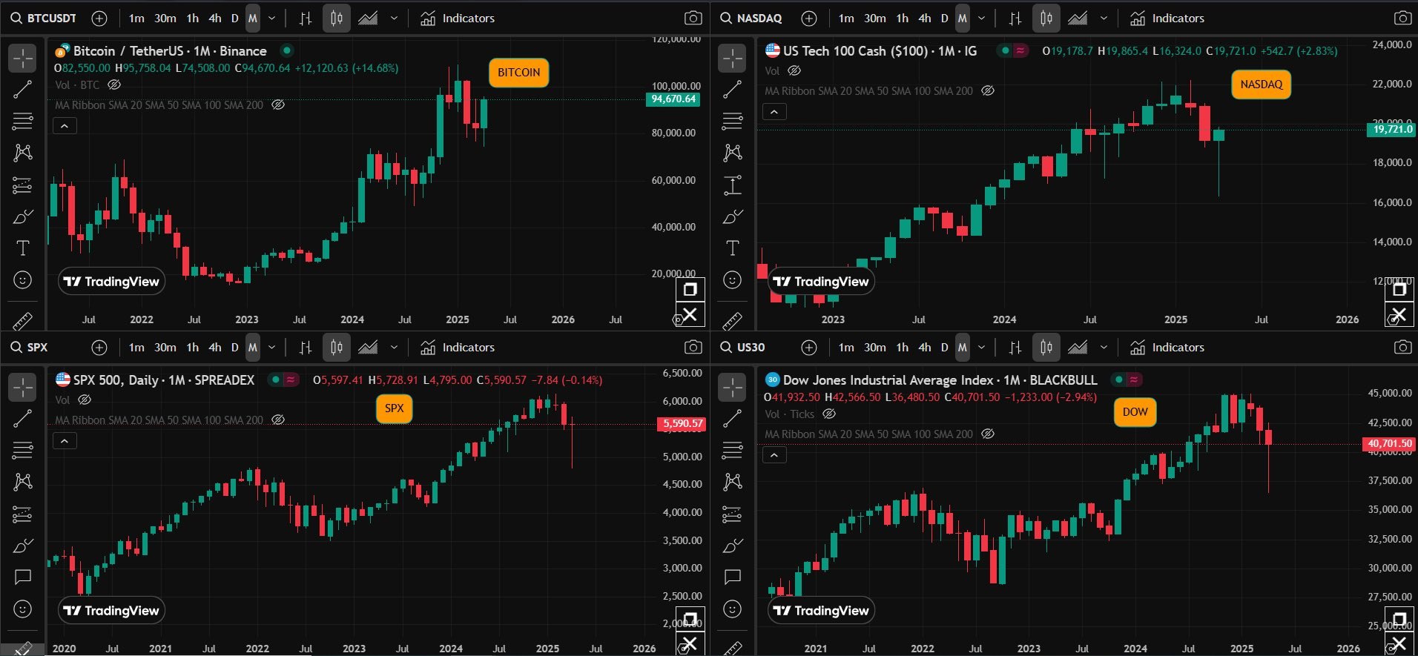Screen dimensions: 1418x656
Task: Click the orange BITCOIN label
Action: tap(518, 73)
